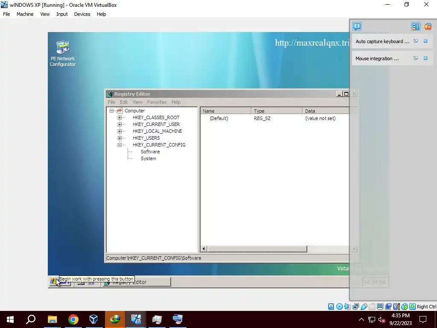Click the audio status icon in VirtualBox
Viewport: 437px width, 328px height.
tap(347, 307)
